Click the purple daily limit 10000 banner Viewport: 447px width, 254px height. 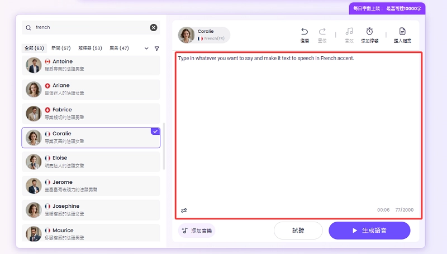(x=387, y=8)
